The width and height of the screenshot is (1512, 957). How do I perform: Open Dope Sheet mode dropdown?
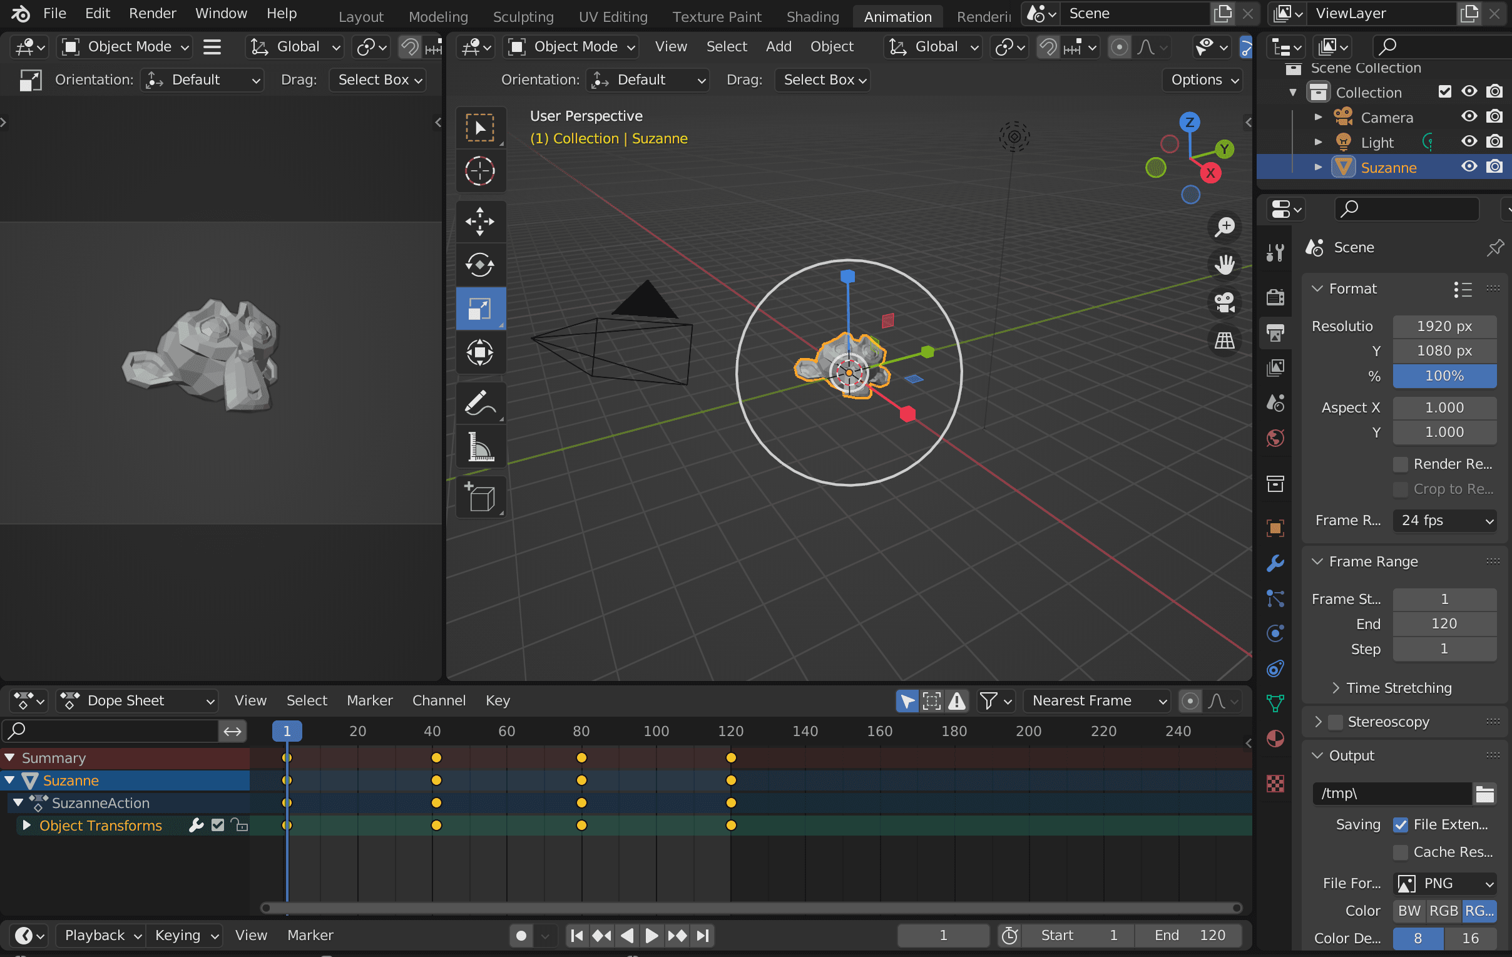(137, 701)
